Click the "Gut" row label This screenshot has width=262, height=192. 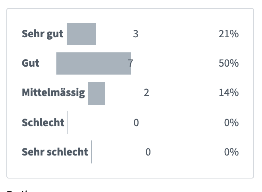(31, 63)
